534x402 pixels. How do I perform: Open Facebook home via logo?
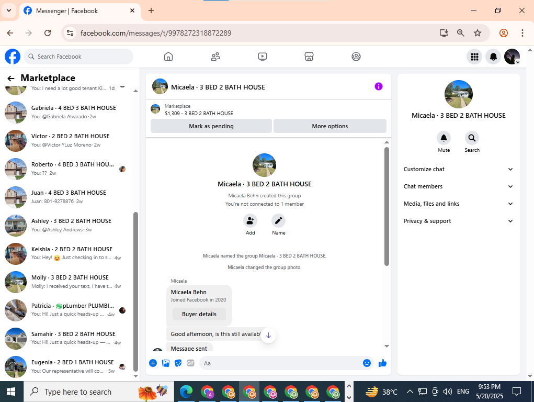click(13, 57)
